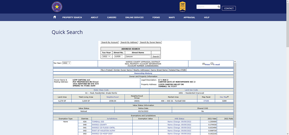
Task: Submit the address search with Search button
Action: [156, 57]
